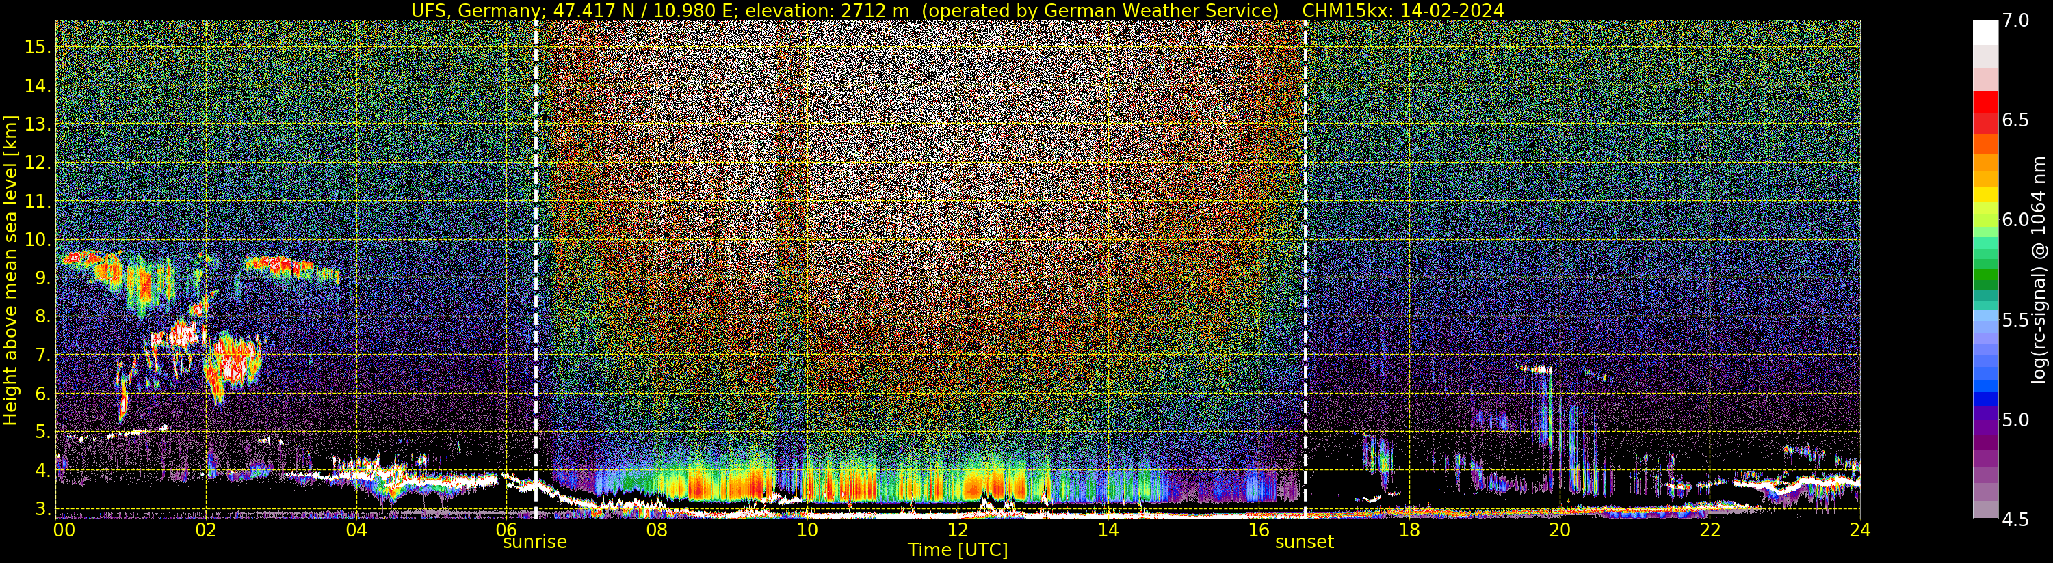This screenshot has height=563, width=2053.
Task: Click the "06" tick on the time axis
Action: pos(506,530)
